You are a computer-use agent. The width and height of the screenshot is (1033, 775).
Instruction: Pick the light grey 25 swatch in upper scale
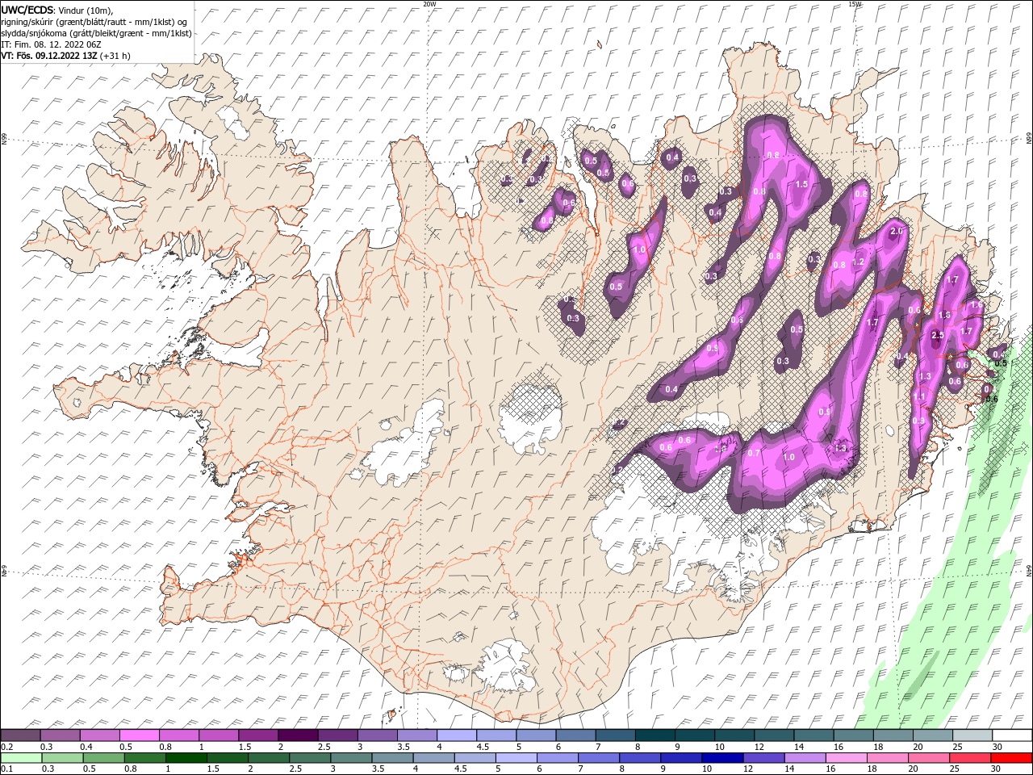click(x=972, y=735)
